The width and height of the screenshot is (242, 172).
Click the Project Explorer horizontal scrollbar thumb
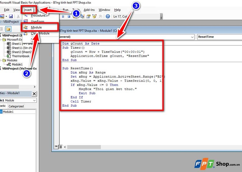click(9, 87)
